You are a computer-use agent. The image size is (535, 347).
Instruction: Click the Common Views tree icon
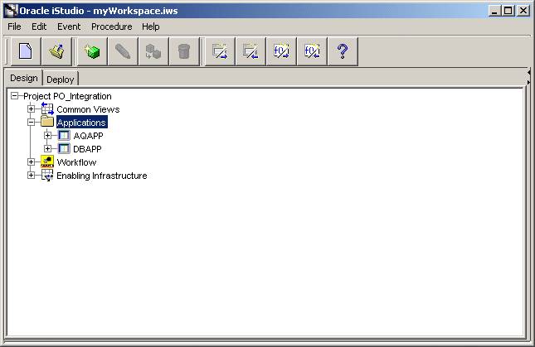pos(47,109)
